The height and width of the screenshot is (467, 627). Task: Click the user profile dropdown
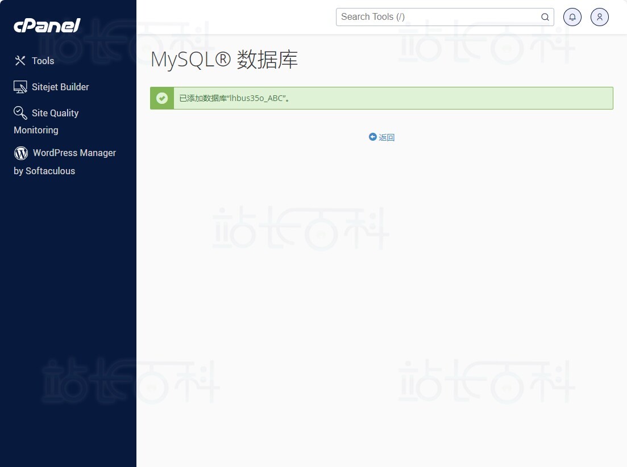pyautogui.click(x=599, y=17)
